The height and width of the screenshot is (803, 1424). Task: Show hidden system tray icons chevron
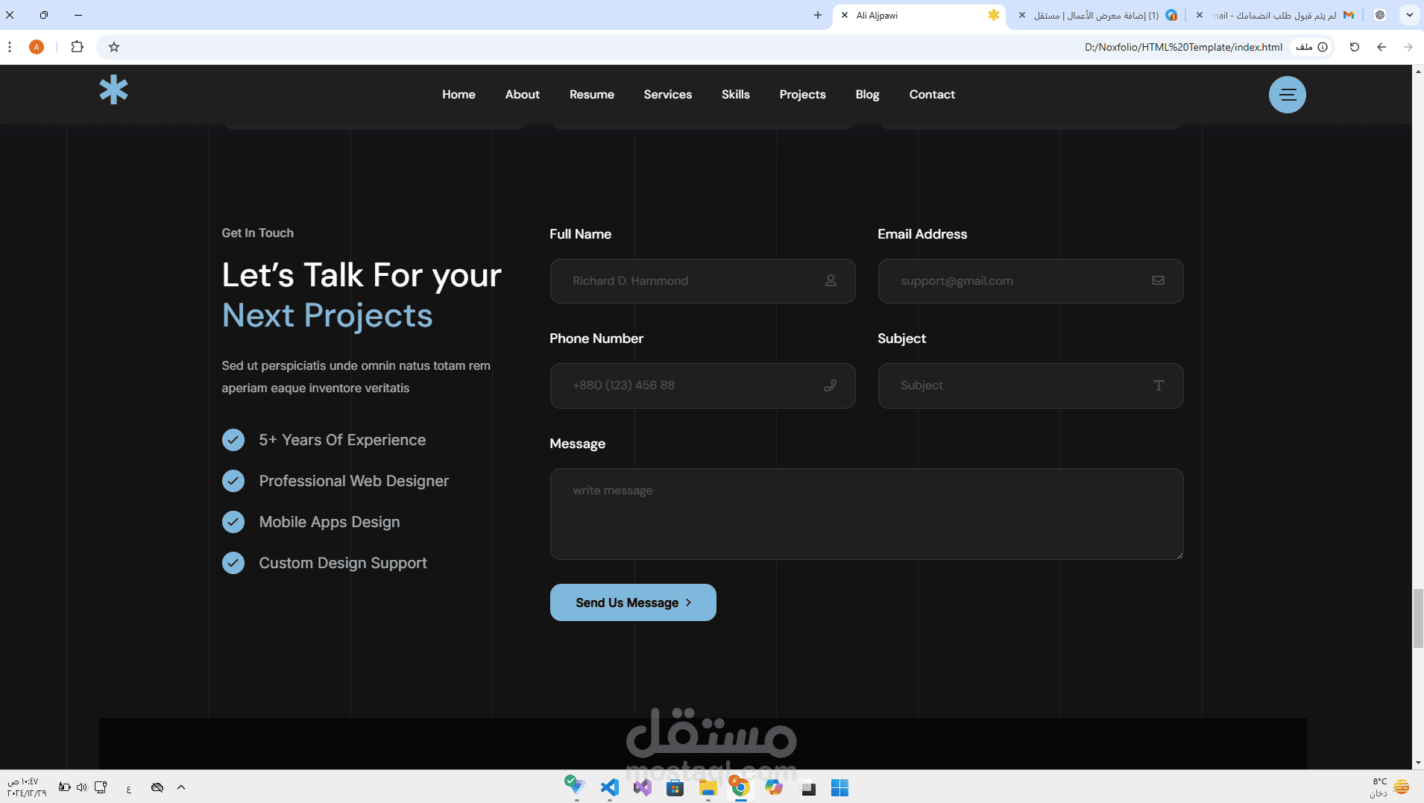pyautogui.click(x=181, y=787)
